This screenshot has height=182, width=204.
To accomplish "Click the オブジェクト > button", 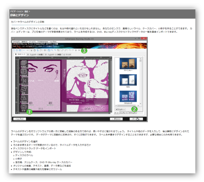I will pyautogui.click(x=120, y=109).
